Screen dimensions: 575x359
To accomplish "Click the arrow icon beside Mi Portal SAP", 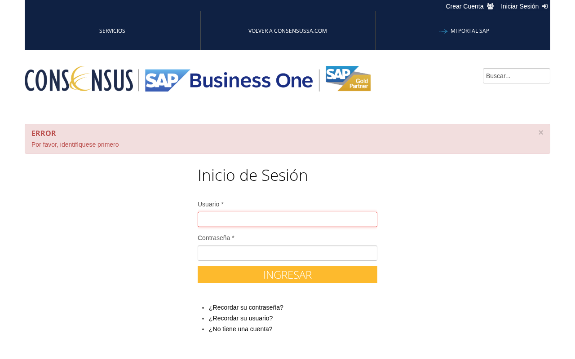I will (443, 31).
